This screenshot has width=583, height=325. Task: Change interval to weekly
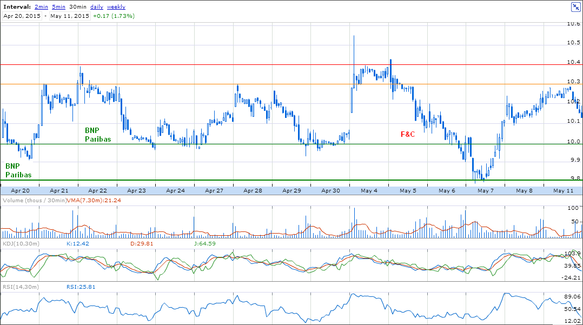pos(116,7)
